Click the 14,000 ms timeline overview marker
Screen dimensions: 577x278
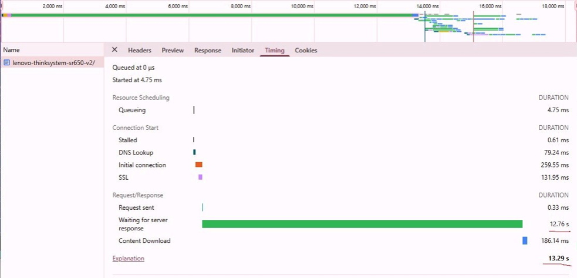427,6
